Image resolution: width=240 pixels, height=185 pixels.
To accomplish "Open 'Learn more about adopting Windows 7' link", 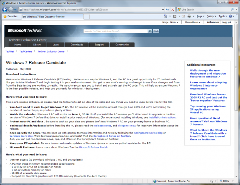I will (x=208, y=85).
